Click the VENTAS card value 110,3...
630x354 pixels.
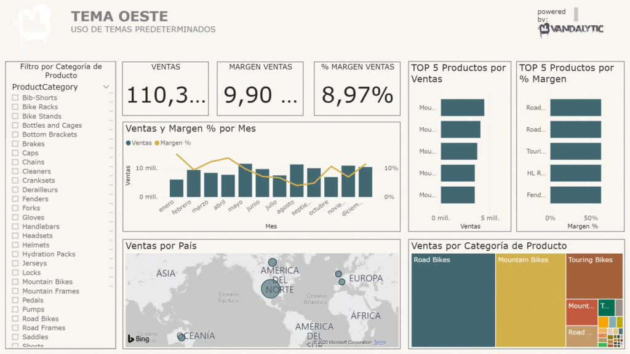tap(166, 95)
